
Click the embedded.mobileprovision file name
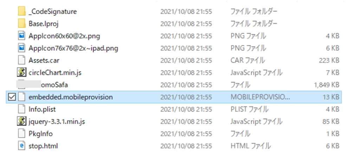tap(71, 97)
